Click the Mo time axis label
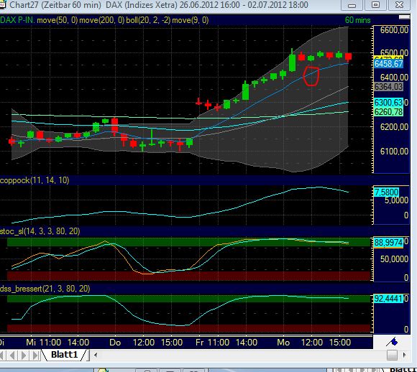Image resolution: width=417 pixels, height=372 pixels. [283, 343]
